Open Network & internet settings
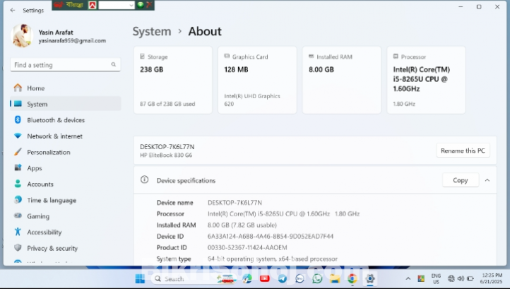This screenshot has width=510, height=289. (x=66, y=136)
